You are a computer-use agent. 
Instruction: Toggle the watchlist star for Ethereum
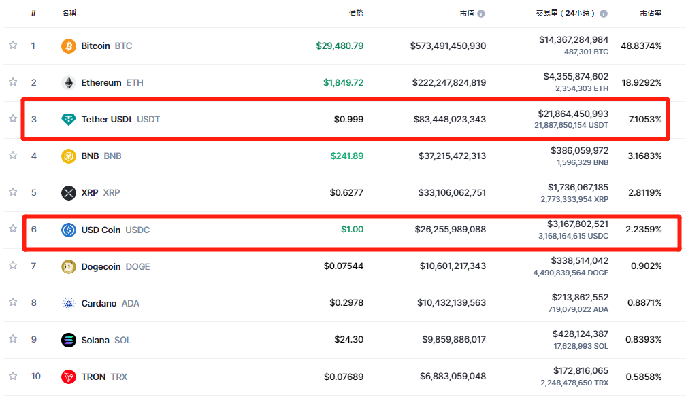13,82
